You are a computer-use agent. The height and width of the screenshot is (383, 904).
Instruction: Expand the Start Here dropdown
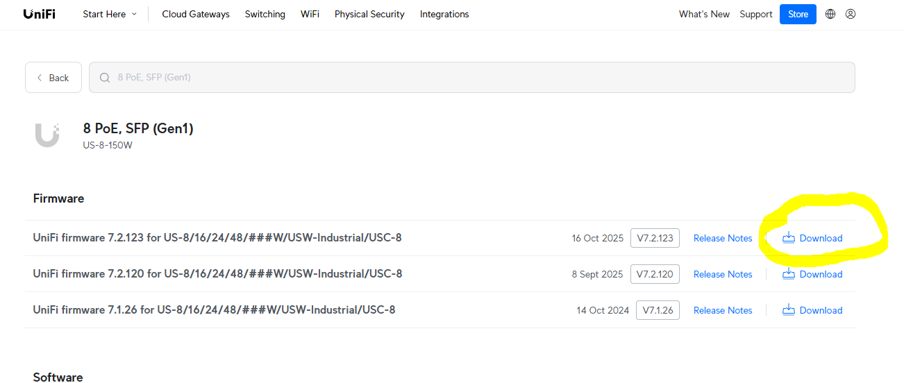pos(110,14)
